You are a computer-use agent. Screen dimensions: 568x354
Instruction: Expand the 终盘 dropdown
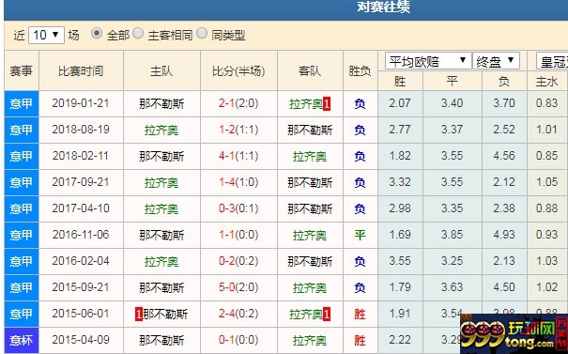coord(496,61)
